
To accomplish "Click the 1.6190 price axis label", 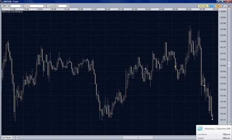I will [223, 29].
